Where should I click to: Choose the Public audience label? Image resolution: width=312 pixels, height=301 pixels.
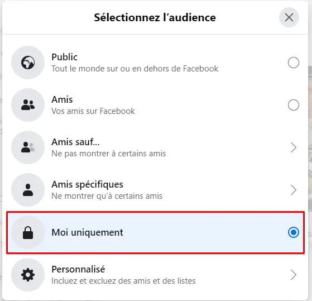64,57
